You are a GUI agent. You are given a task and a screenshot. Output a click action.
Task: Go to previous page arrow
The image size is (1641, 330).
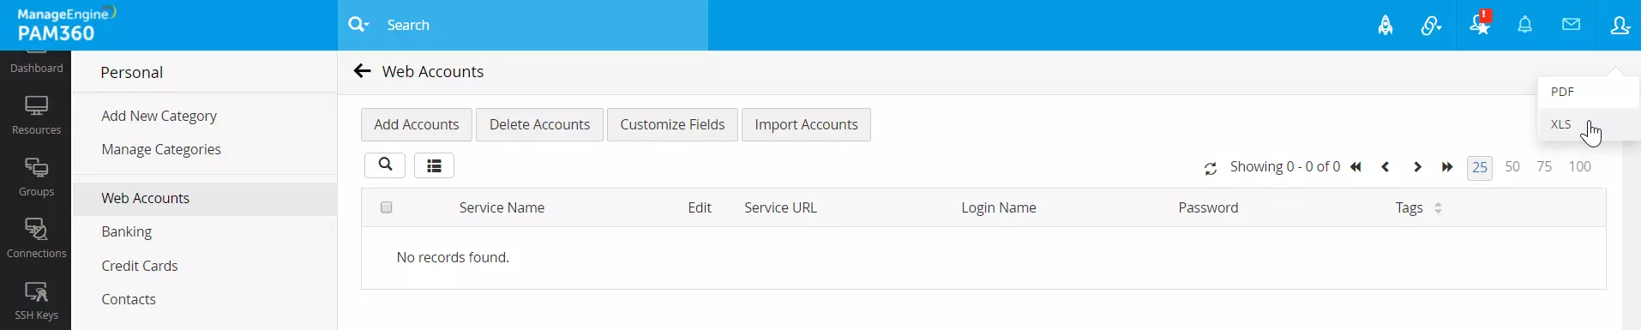pos(1386,167)
